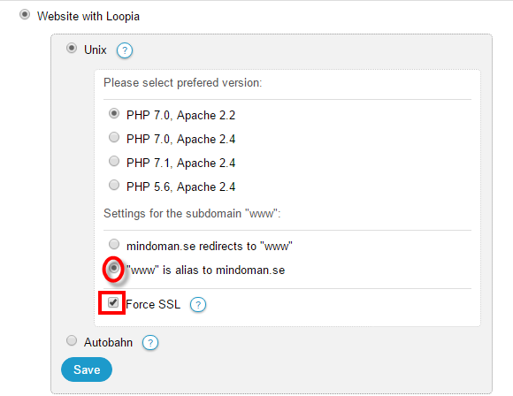Click the 'Force SSL' label text
513x396 pixels.
[153, 304]
